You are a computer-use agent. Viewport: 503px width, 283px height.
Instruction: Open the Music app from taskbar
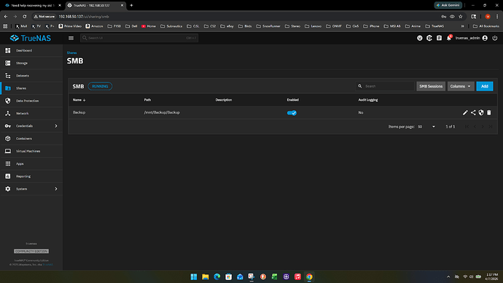pos(297,277)
